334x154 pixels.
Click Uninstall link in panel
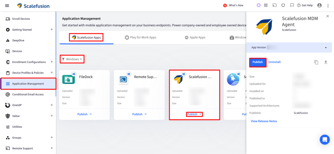coord(274,62)
